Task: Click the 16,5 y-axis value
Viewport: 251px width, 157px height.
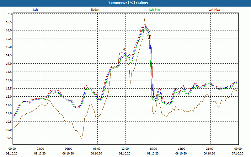Action: pos(9,22)
